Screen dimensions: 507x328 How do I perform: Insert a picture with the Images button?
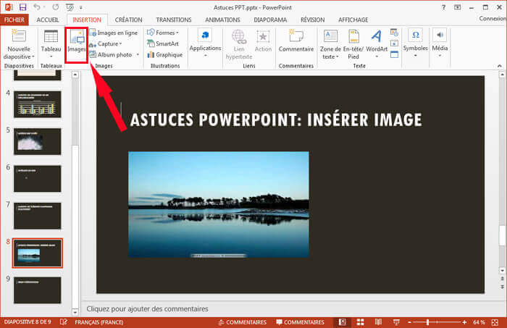(x=77, y=43)
